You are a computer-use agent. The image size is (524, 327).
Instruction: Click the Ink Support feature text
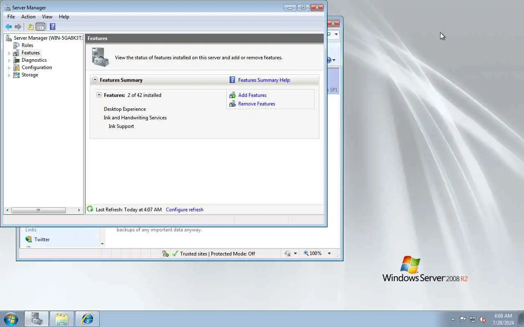click(x=121, y=126)
